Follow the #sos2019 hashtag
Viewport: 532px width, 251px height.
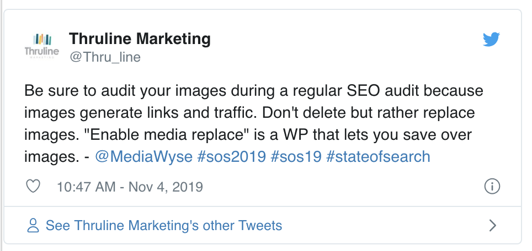[231, 157]
